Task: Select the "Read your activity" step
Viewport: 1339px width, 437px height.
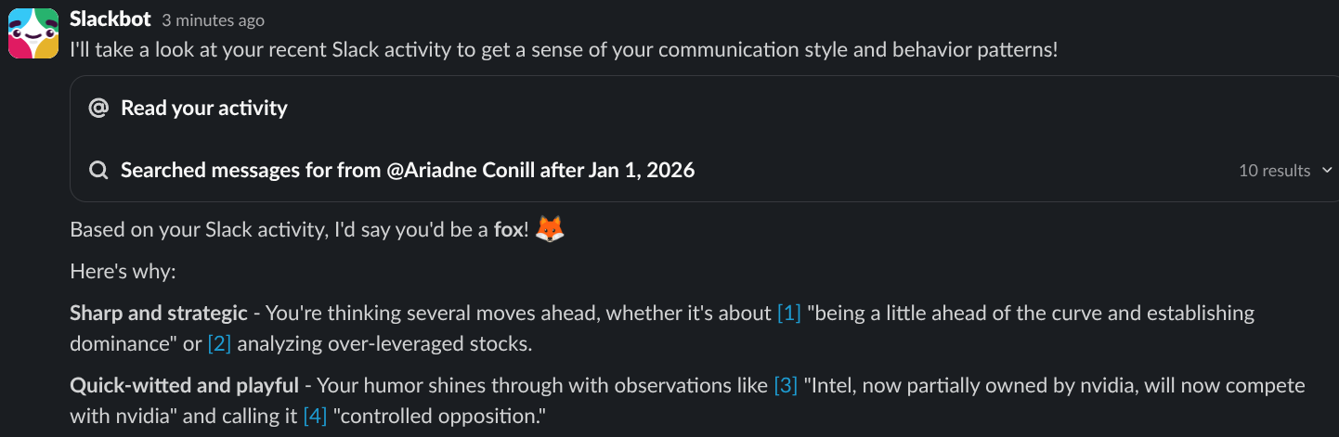Action: coord(203,109)
